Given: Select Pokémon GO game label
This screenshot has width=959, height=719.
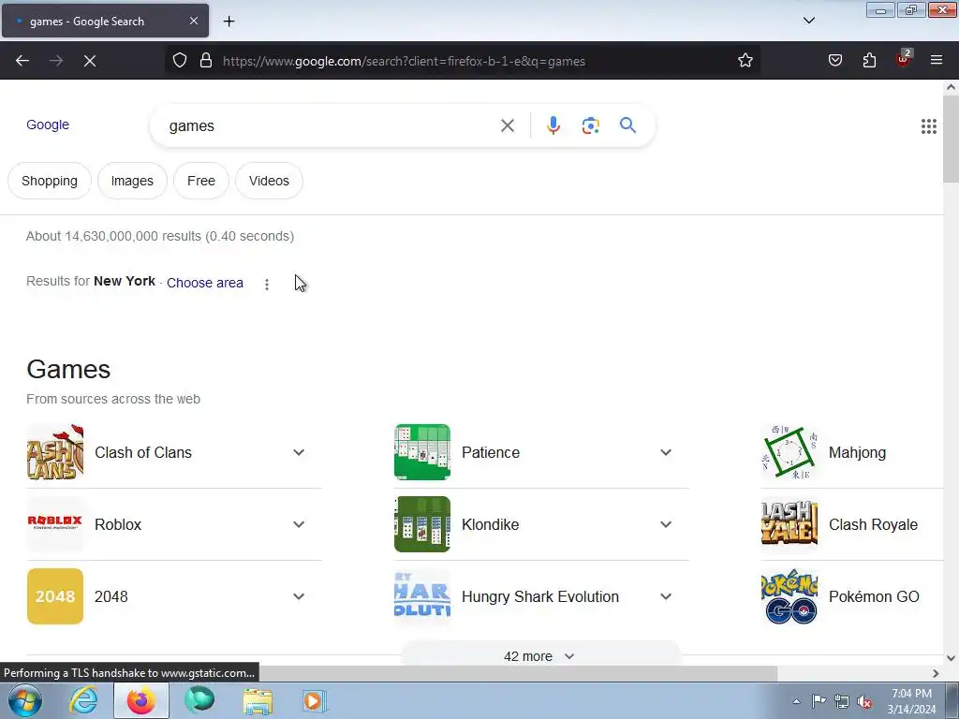Looking at the screenshot, I should 874,596.
